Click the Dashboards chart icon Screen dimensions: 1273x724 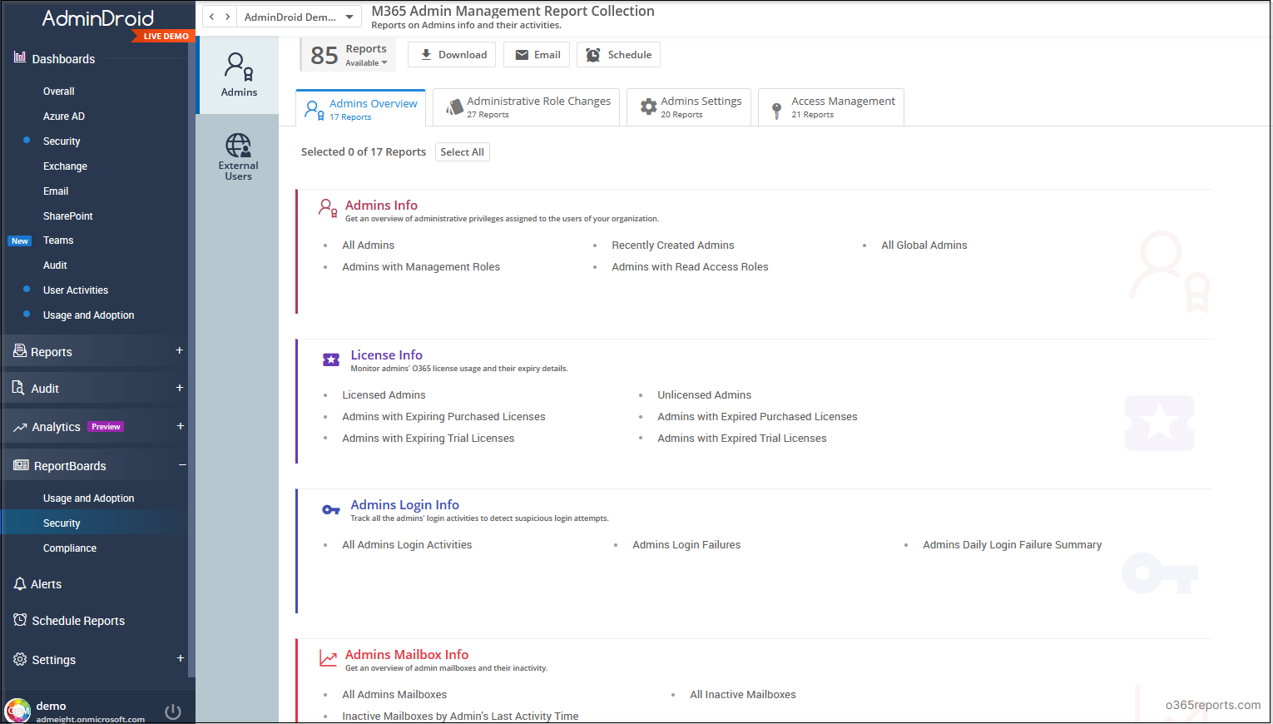pos(20,57)
